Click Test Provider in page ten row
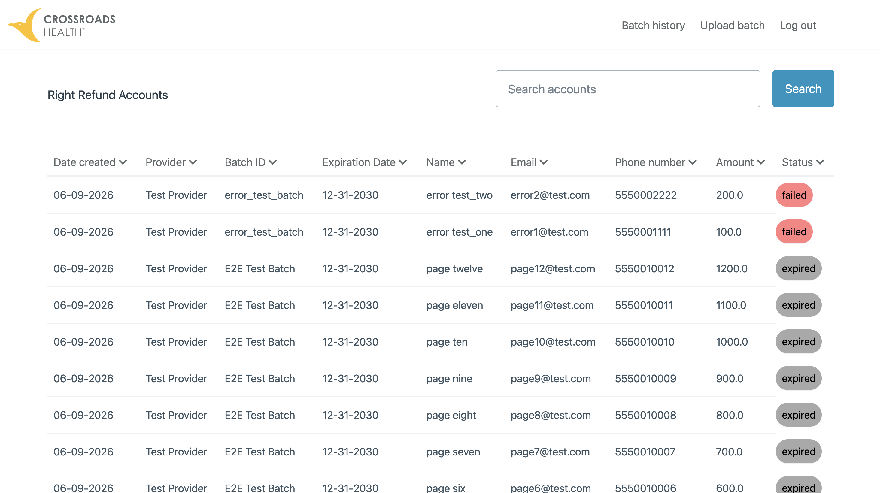Image resolution: width=880 pixels, height=493 pixels. (176, 342)
